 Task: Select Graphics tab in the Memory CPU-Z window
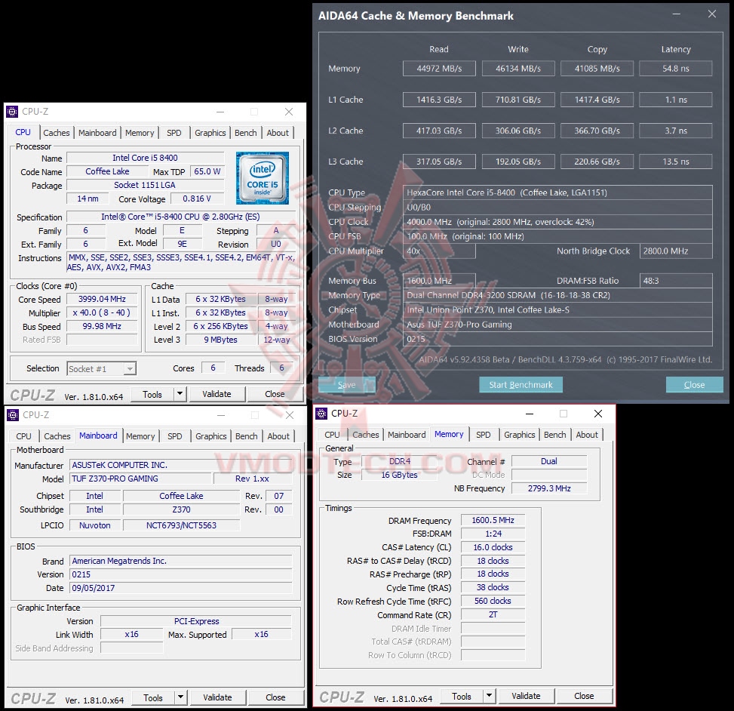pos(519,435)
